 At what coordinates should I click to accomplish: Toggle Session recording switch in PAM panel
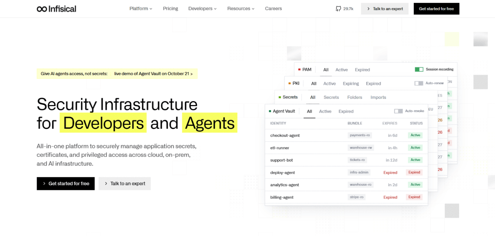pyautogui.click(x=419, y=69)
